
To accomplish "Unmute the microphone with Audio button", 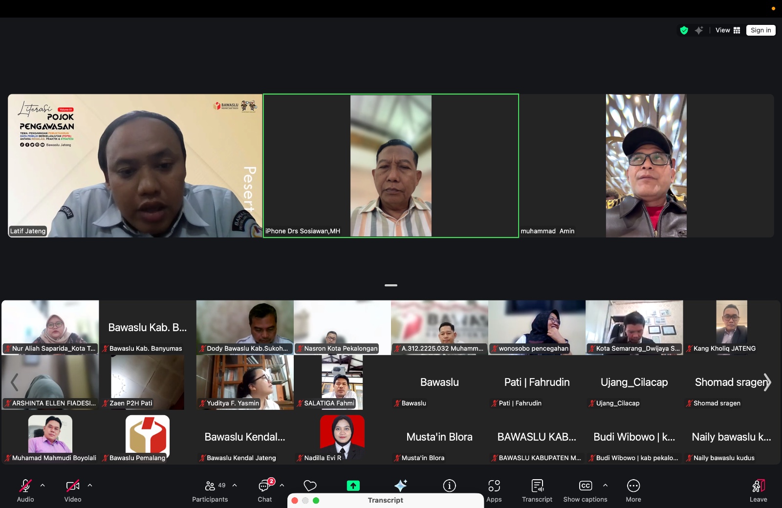I will pos(25,490).
